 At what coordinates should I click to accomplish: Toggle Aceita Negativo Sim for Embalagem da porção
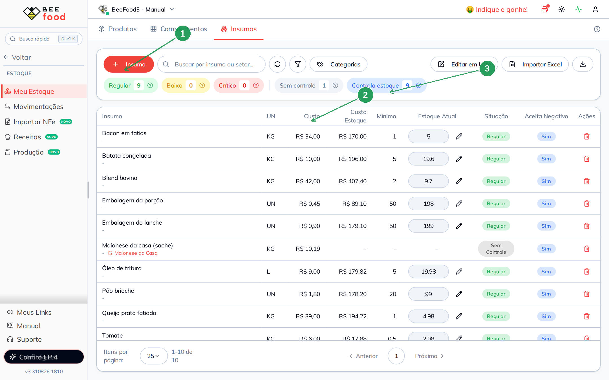[x=546, y=204]
